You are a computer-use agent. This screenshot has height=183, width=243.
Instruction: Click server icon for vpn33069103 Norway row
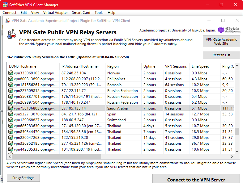coord(11,73)
